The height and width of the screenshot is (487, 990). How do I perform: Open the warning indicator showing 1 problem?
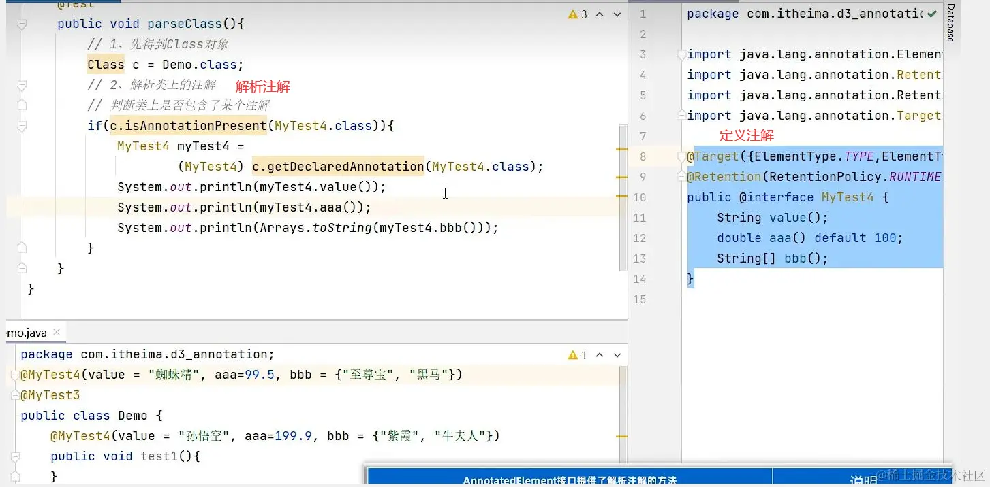(578, 355)
